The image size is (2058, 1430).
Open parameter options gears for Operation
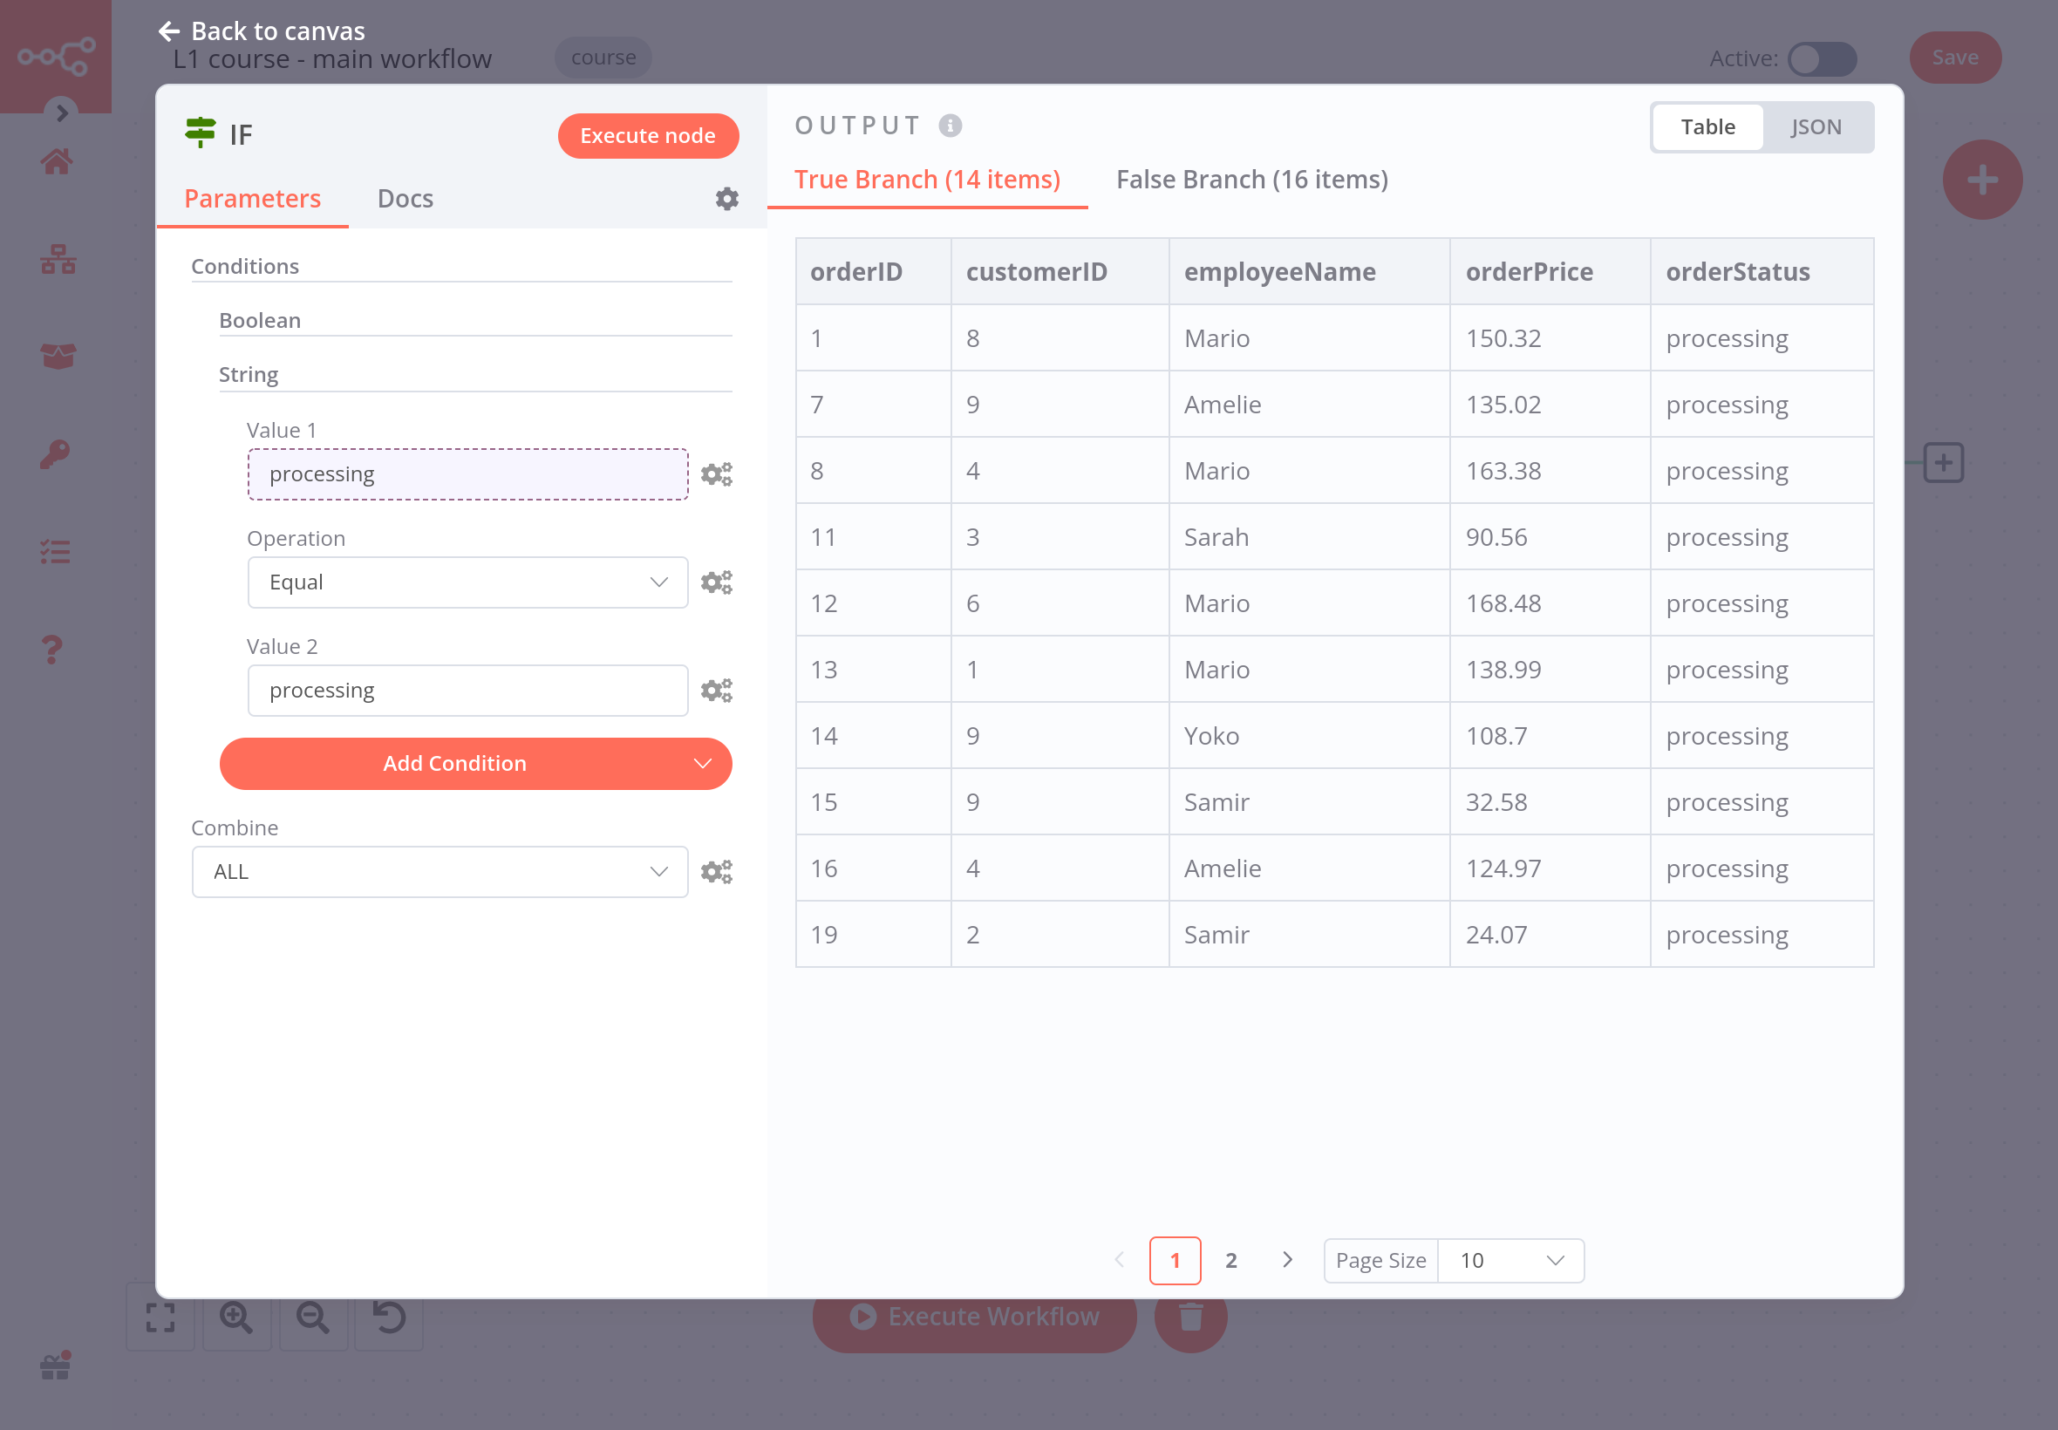click(716, 582)
